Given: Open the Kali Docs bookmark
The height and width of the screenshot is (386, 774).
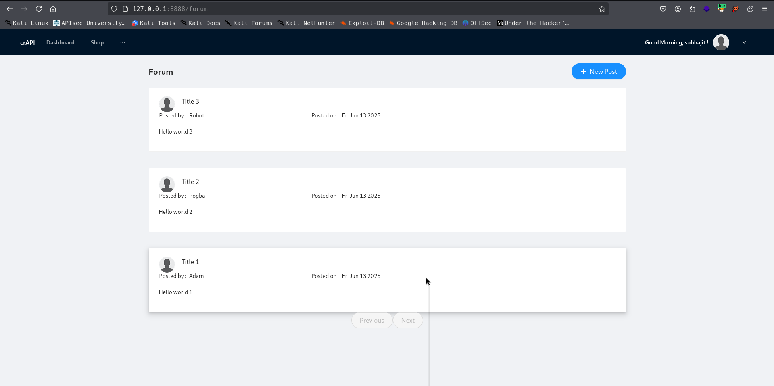Looking at the screenshot, I should 200,23.
